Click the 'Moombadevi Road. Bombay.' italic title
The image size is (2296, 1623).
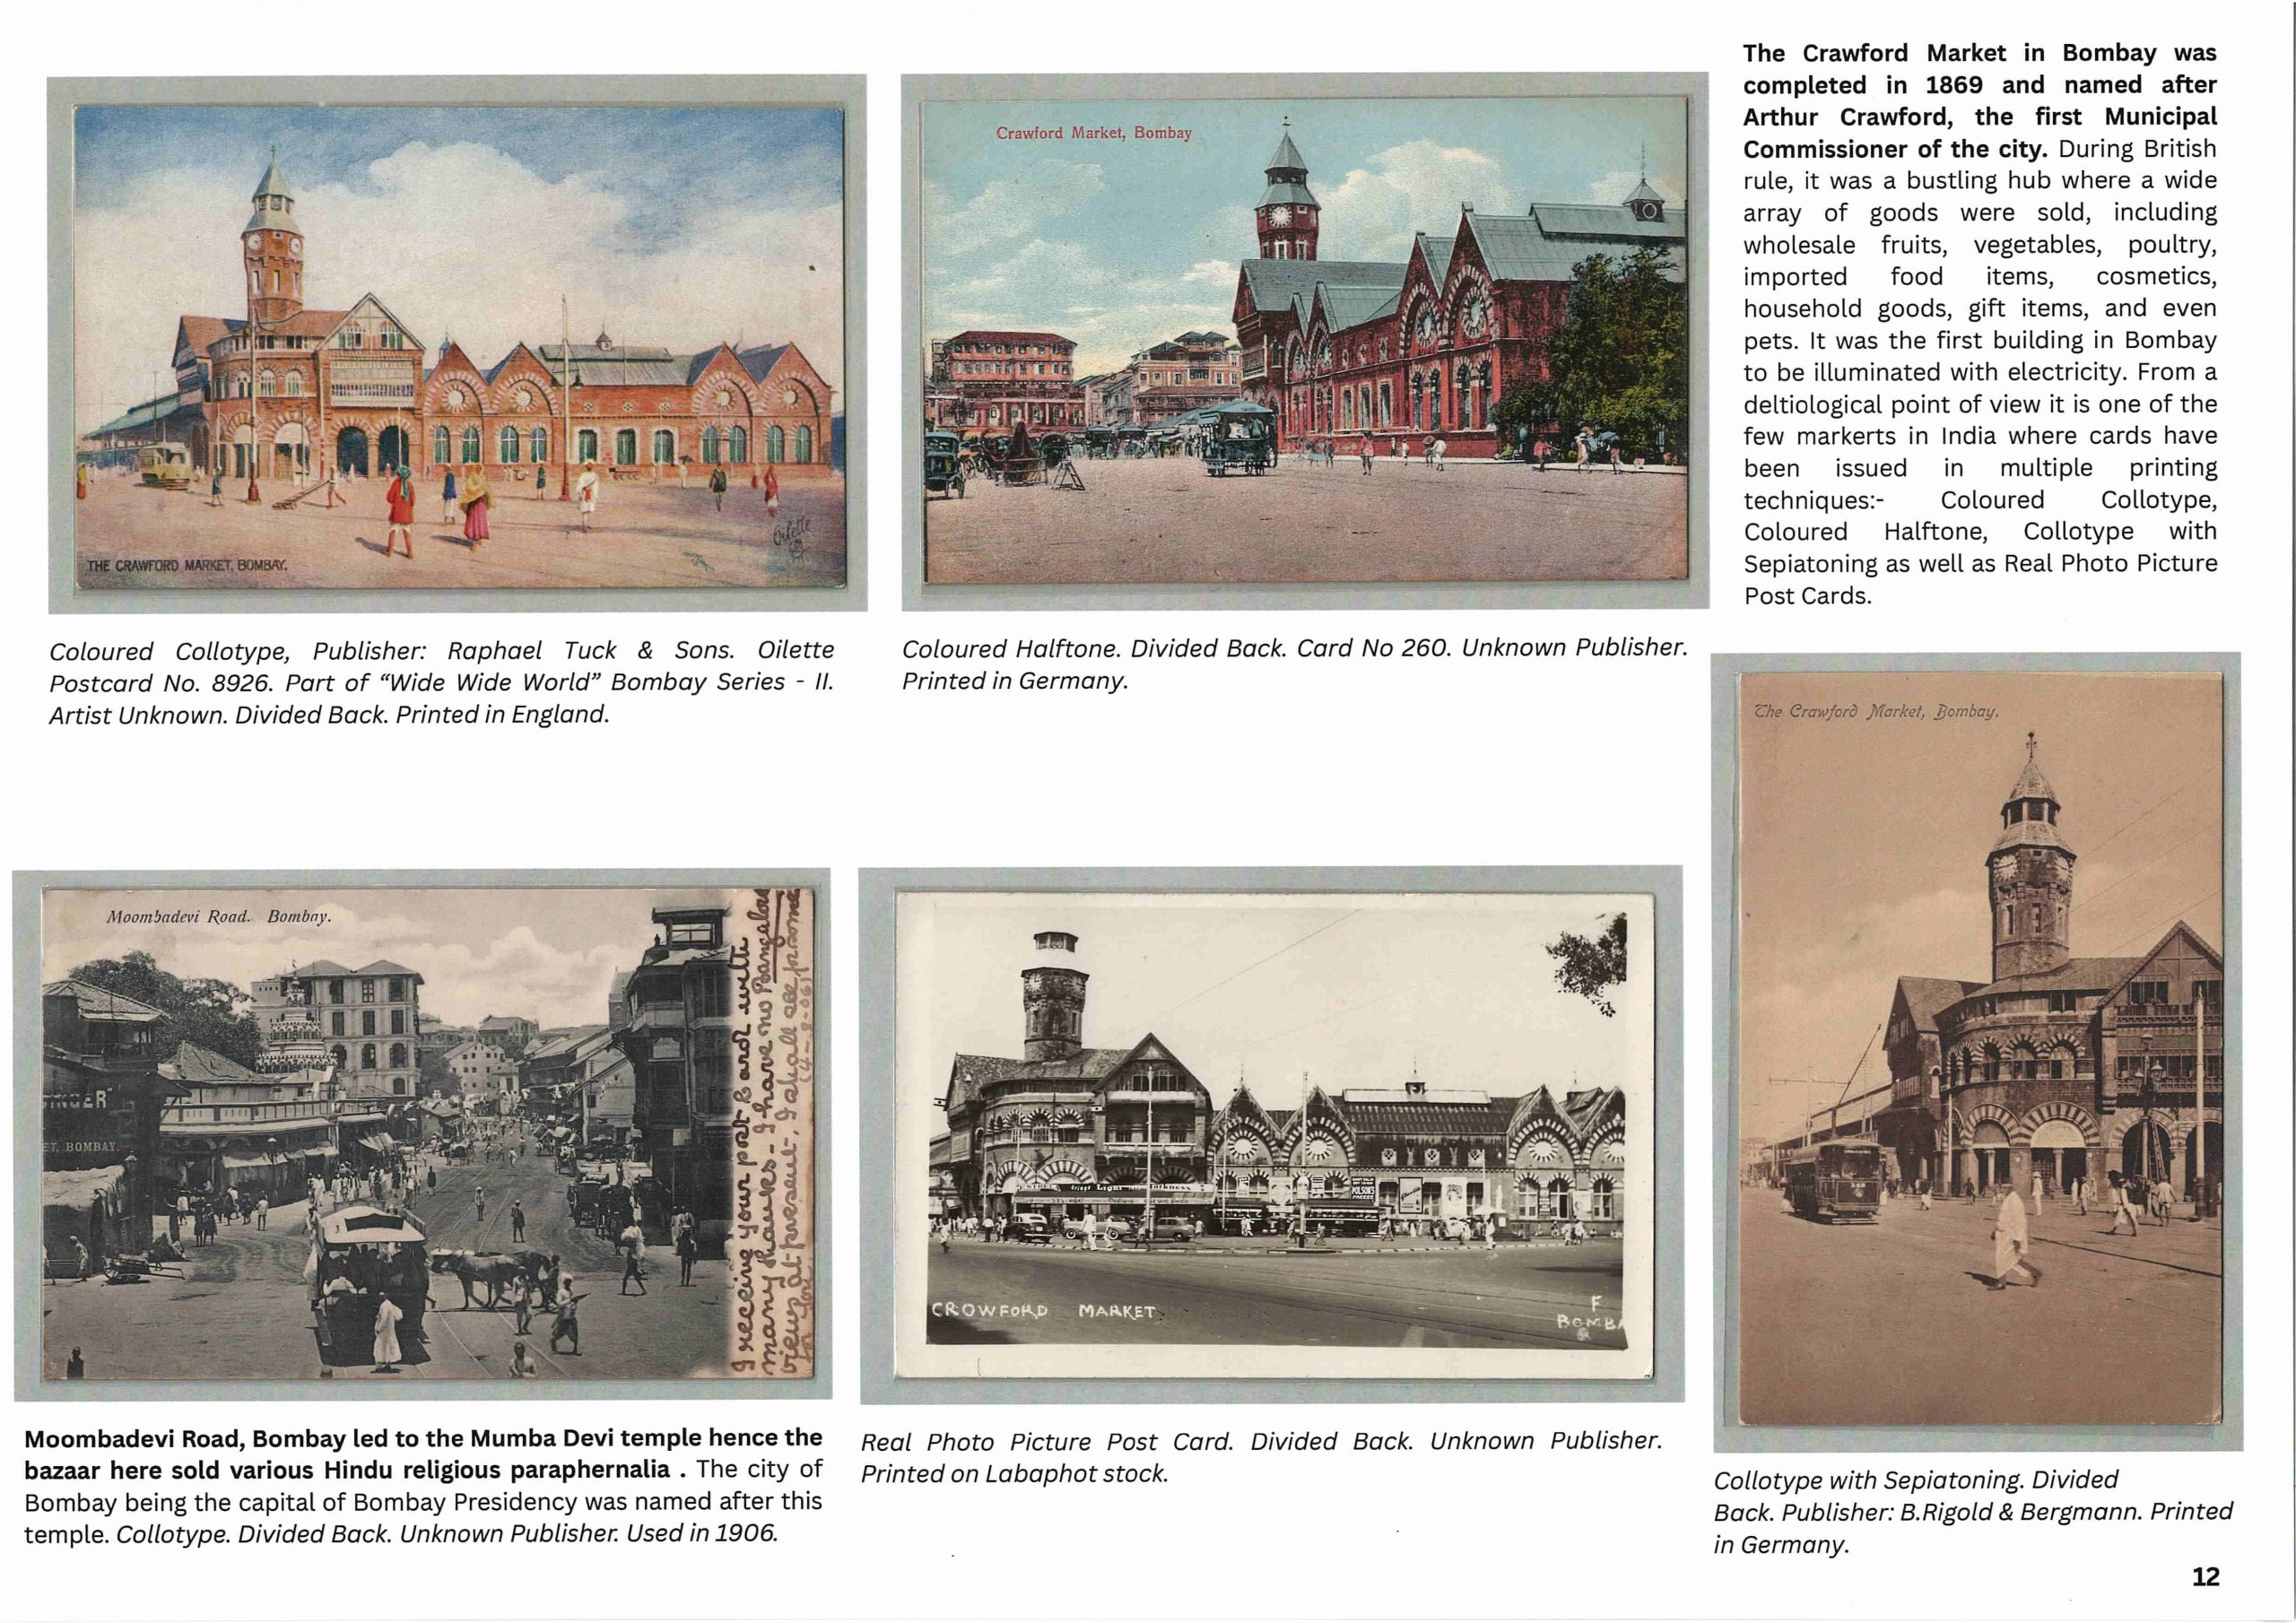pos(218,916)
